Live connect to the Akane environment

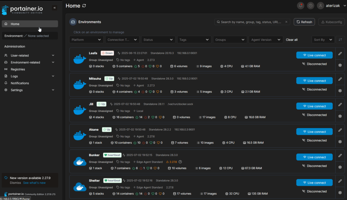pyautogui.click(x=314, y=131)
